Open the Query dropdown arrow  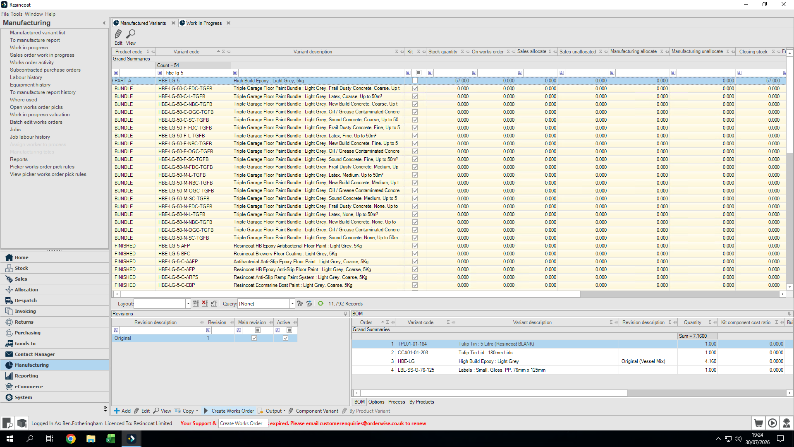[292, 304]
